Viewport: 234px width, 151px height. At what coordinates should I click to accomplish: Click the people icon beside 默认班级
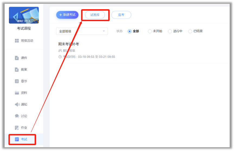tap(60, 51)
